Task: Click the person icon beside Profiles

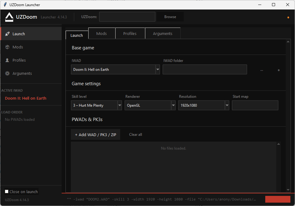Action: (7, 60)
